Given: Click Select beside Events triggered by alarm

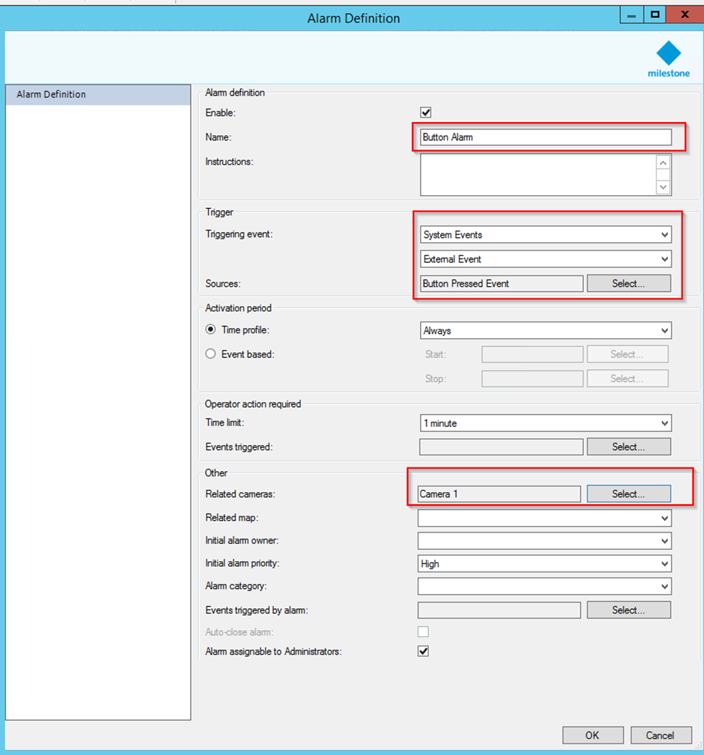Looking at the screenshot, I should coord(628,610).
